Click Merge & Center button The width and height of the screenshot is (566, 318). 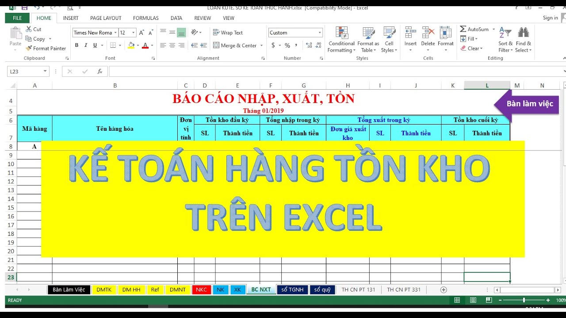pyautogui.click(x=235, y=45)
